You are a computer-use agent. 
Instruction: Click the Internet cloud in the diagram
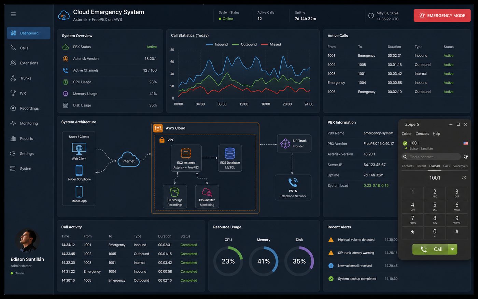tap(128, 160)
